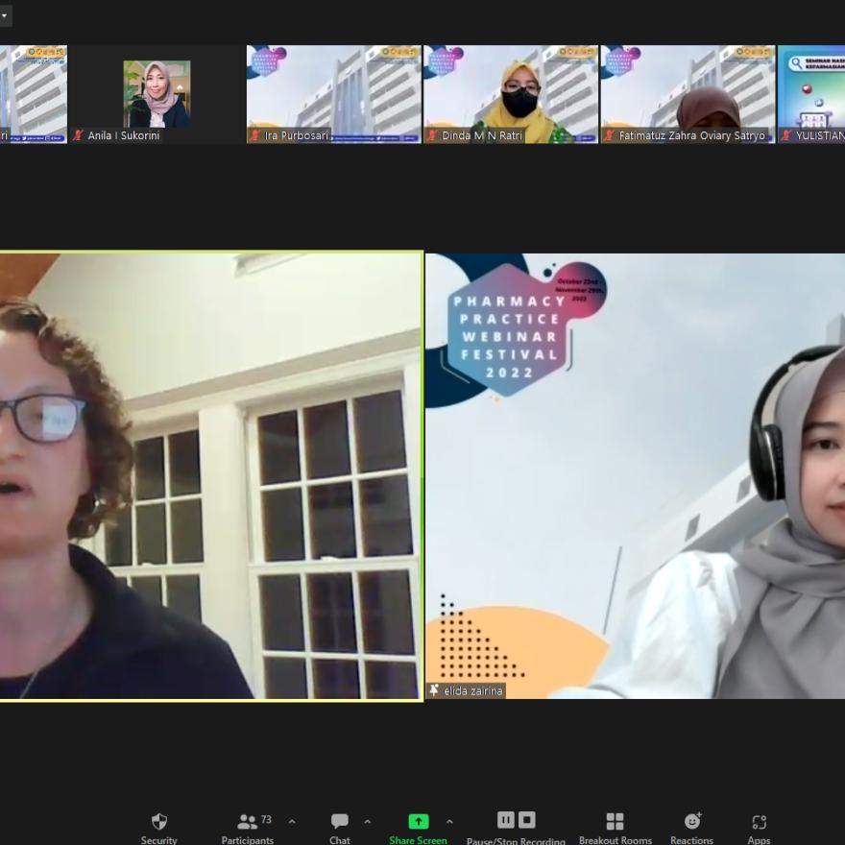
Task: Open the Security shield icon
Action: pos(159,822)
